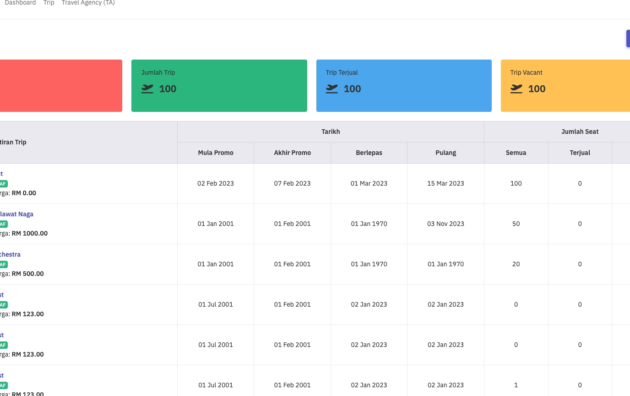Click the plane icon in Jumlah Trip card
Image resolution: width=630 pixels, height=396 pixels.
pyautogui.click(x=147, y=89)
